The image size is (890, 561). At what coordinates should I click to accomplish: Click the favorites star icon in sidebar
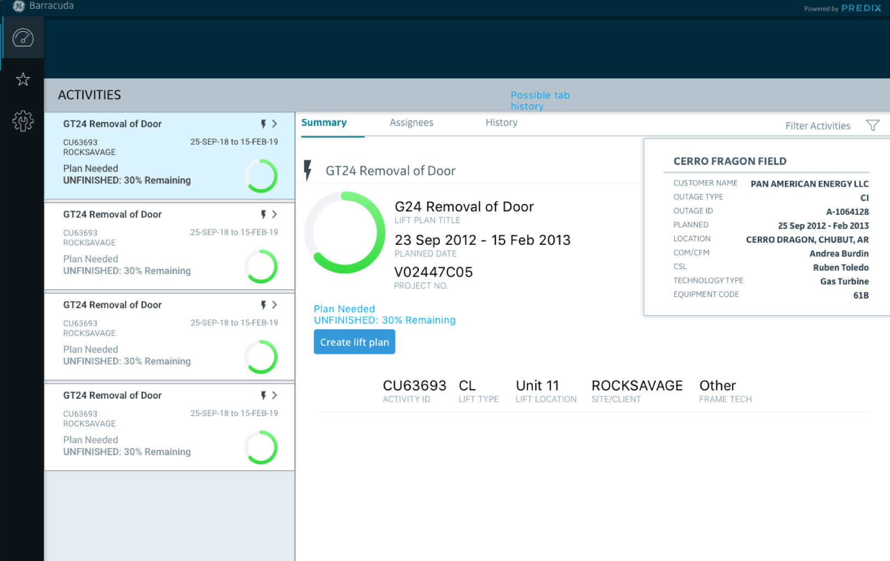pyautogui.click(x=23, y=79)
